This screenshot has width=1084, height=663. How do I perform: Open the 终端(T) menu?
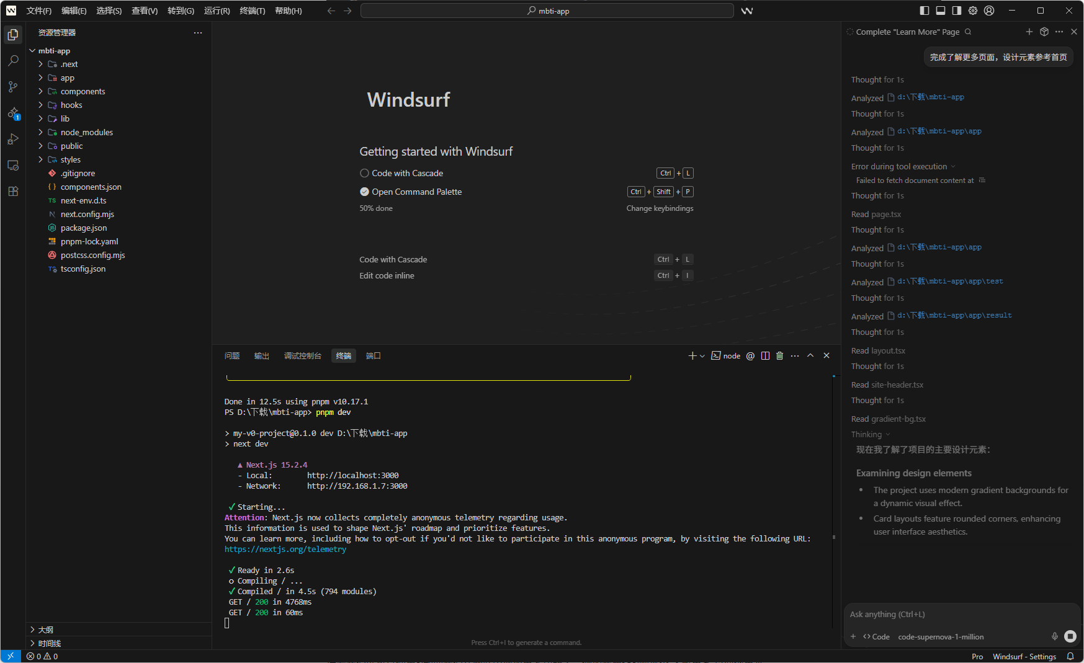252,11
